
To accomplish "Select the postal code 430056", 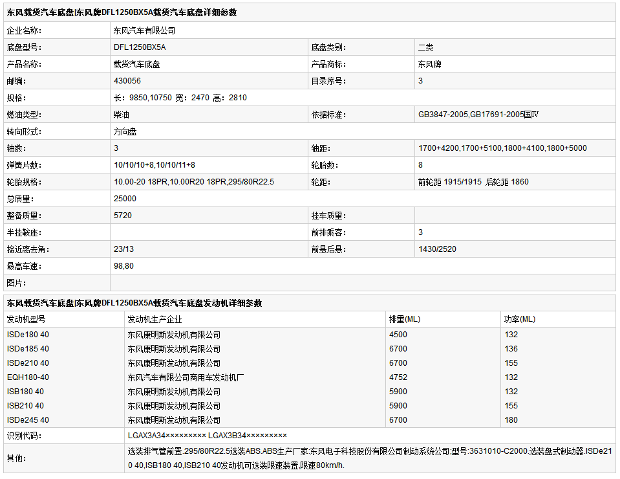I will pos(127,81).
